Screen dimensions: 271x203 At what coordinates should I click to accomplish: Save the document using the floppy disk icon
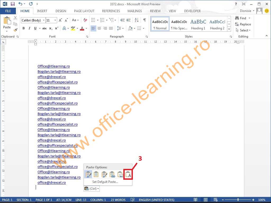click(x=13, y=4)
